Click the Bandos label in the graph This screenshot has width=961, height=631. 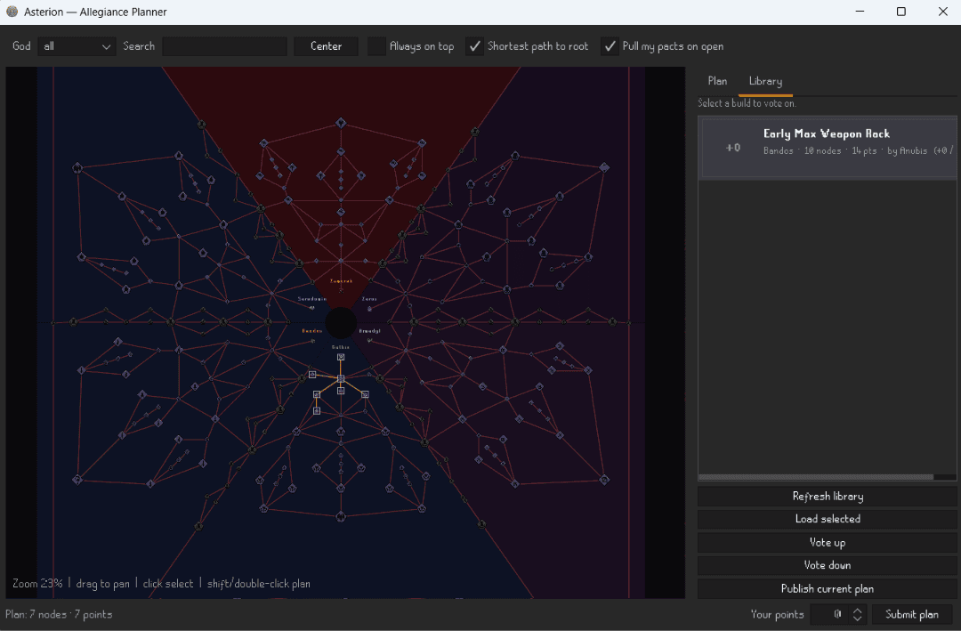(312, 331)
